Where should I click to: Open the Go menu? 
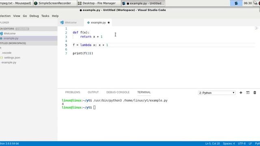25,16
